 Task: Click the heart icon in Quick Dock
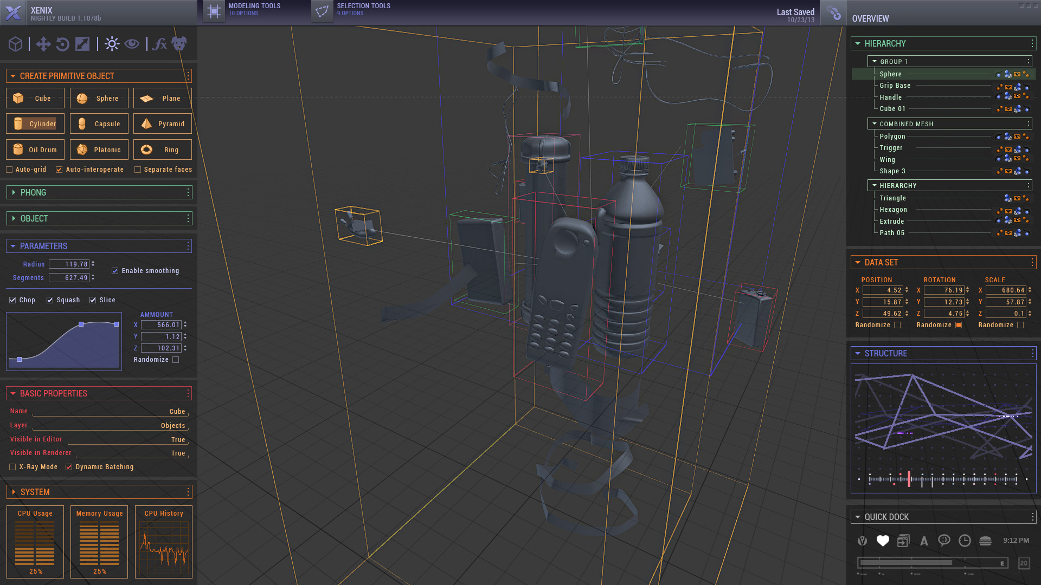click(x=883, y=541)
